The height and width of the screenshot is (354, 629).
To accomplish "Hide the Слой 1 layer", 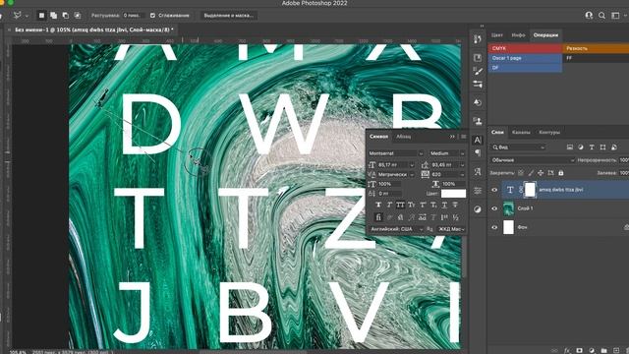I will pos(494,208).
